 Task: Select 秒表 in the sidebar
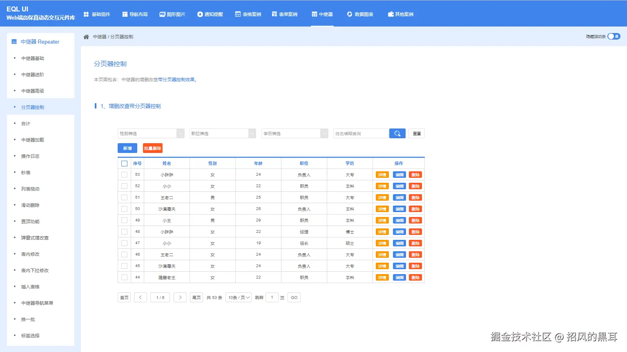click(40, 173)
